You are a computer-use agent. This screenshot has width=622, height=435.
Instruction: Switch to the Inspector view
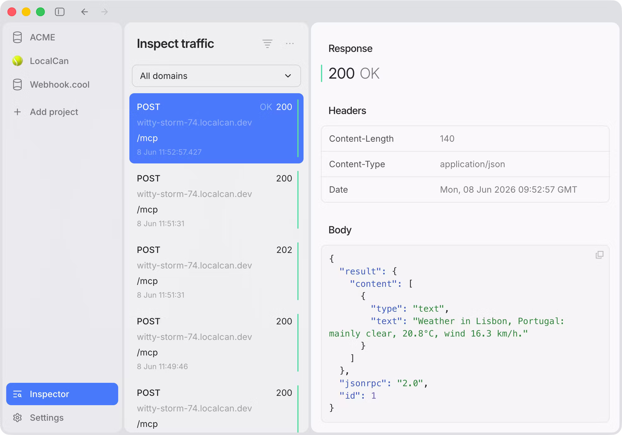[62, 394]
